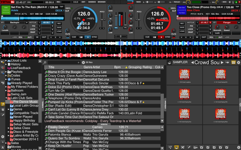Click the microphone/karaoke icon in sideview toolbar
The image size is (241, 150).
(x=189, y=147)
